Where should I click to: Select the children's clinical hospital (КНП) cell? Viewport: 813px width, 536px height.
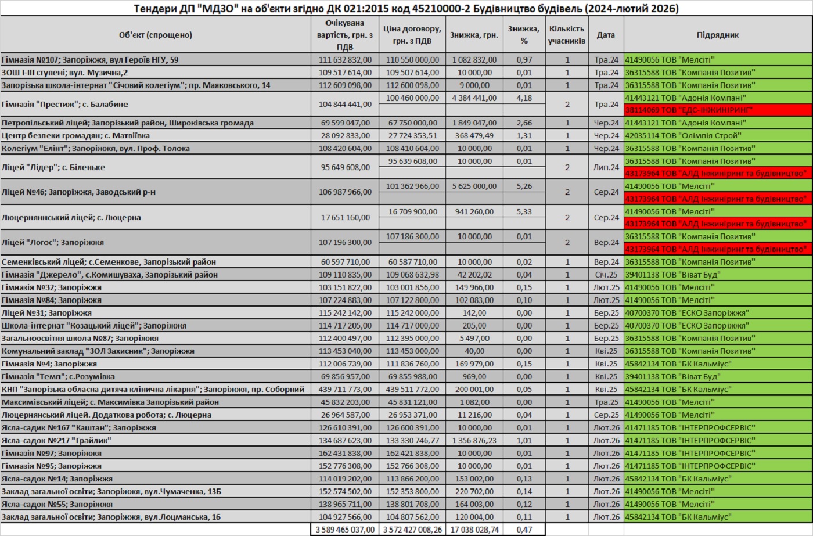point(155,390)
